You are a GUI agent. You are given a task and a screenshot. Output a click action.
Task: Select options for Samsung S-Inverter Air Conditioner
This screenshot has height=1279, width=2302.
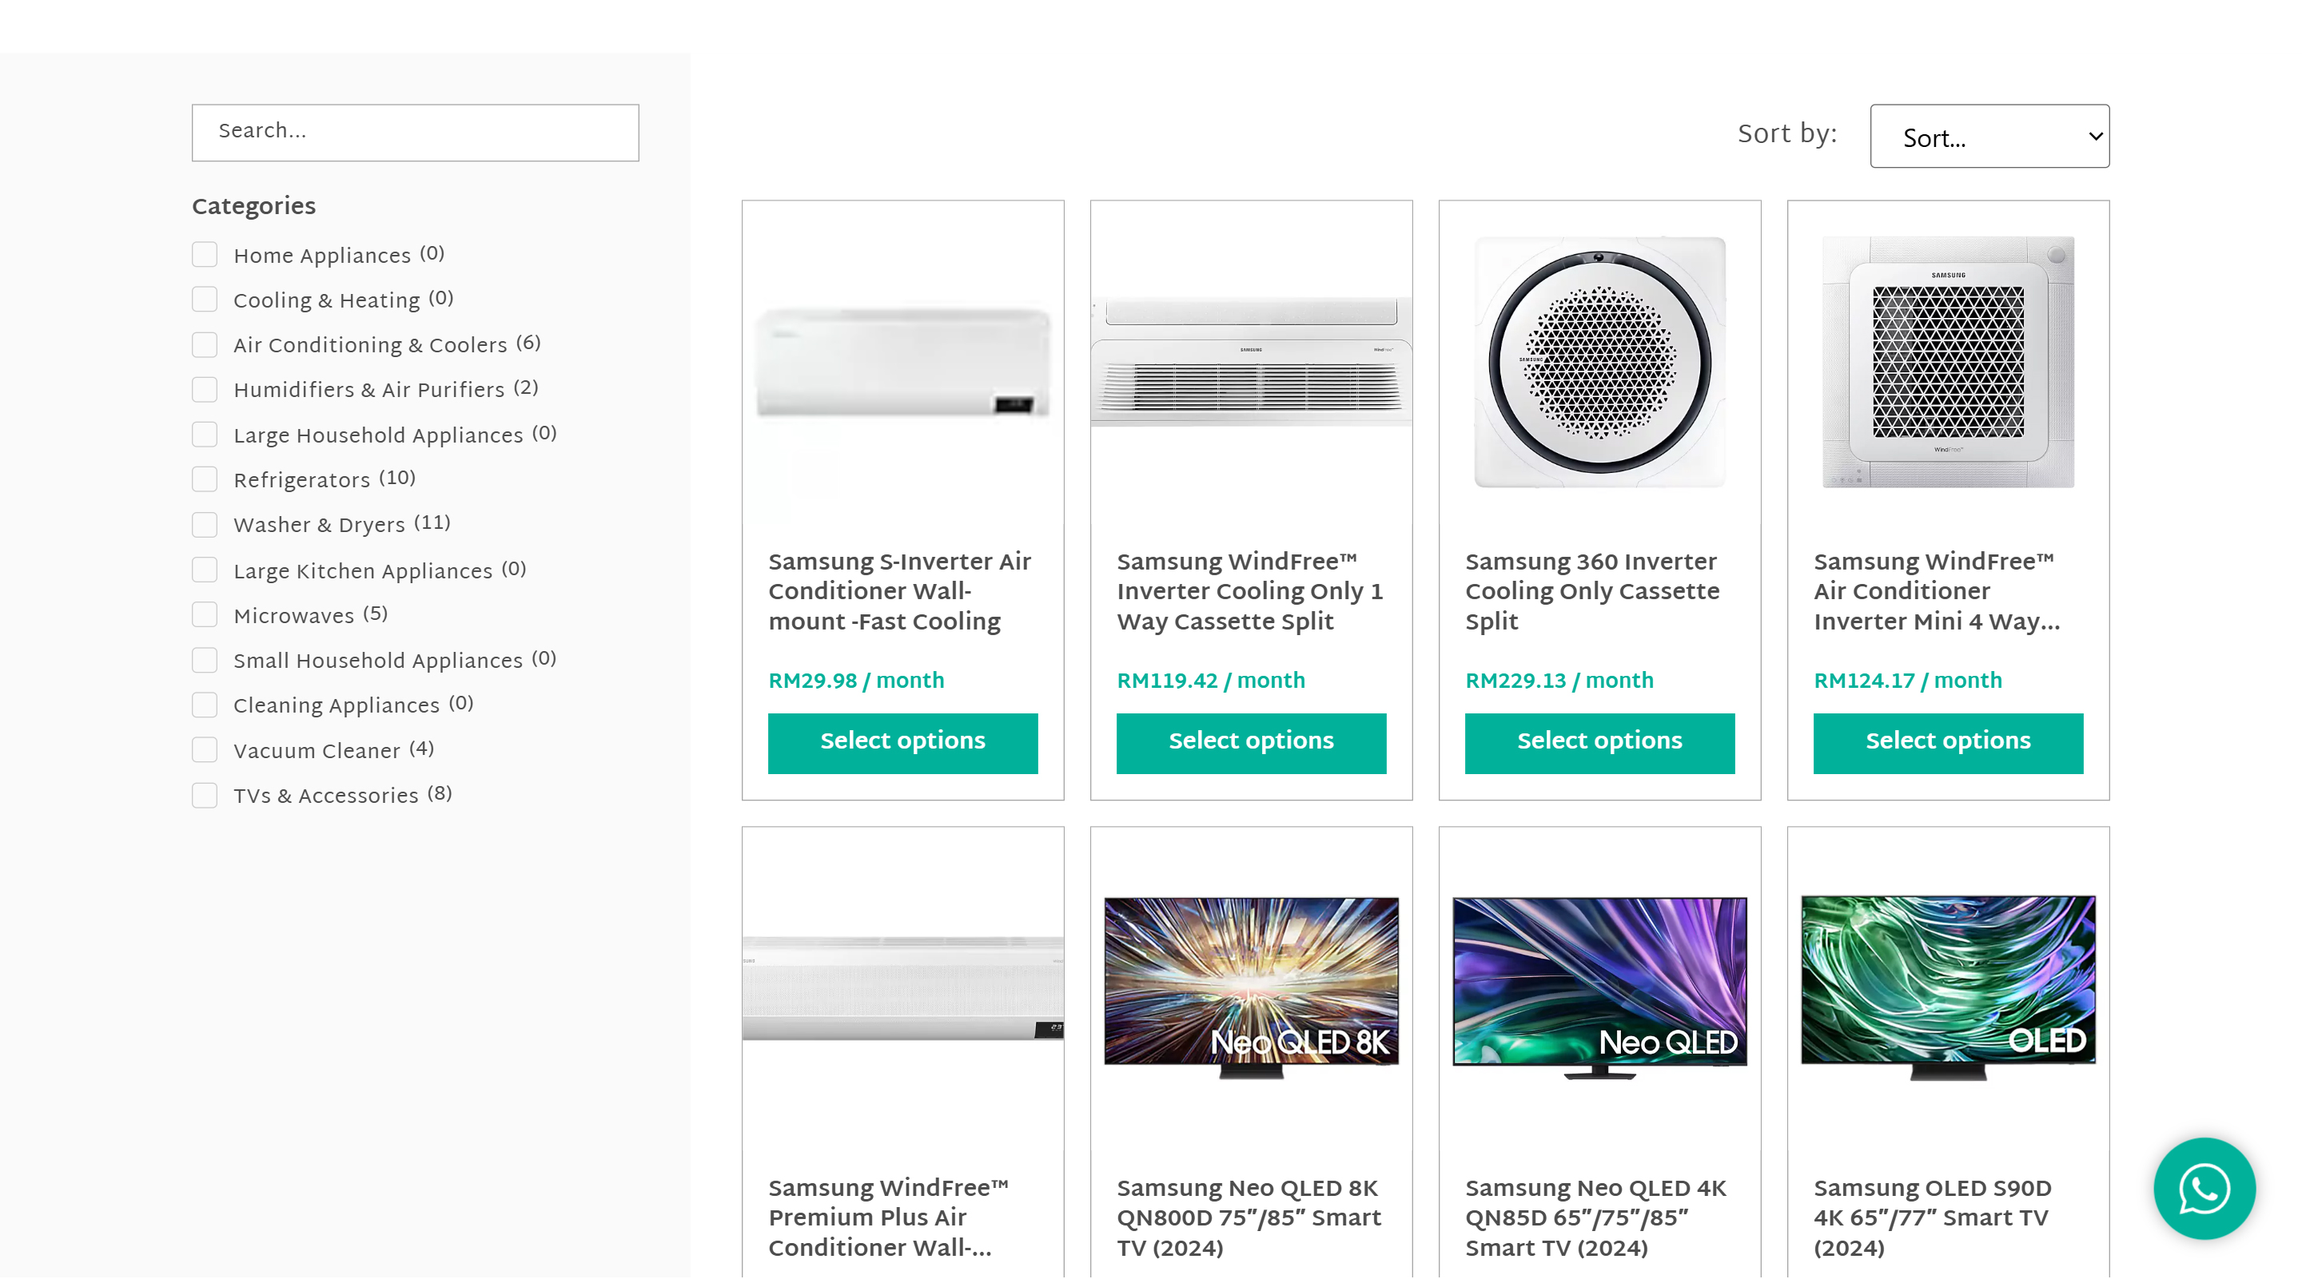[x=902, y=742]
